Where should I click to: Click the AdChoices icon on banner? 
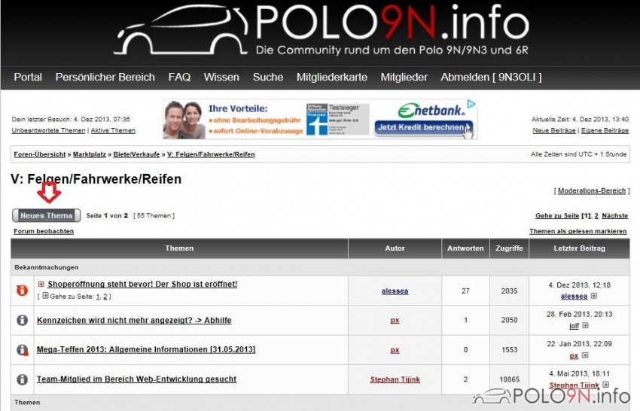pyautogui.click(x=471, y=104)
